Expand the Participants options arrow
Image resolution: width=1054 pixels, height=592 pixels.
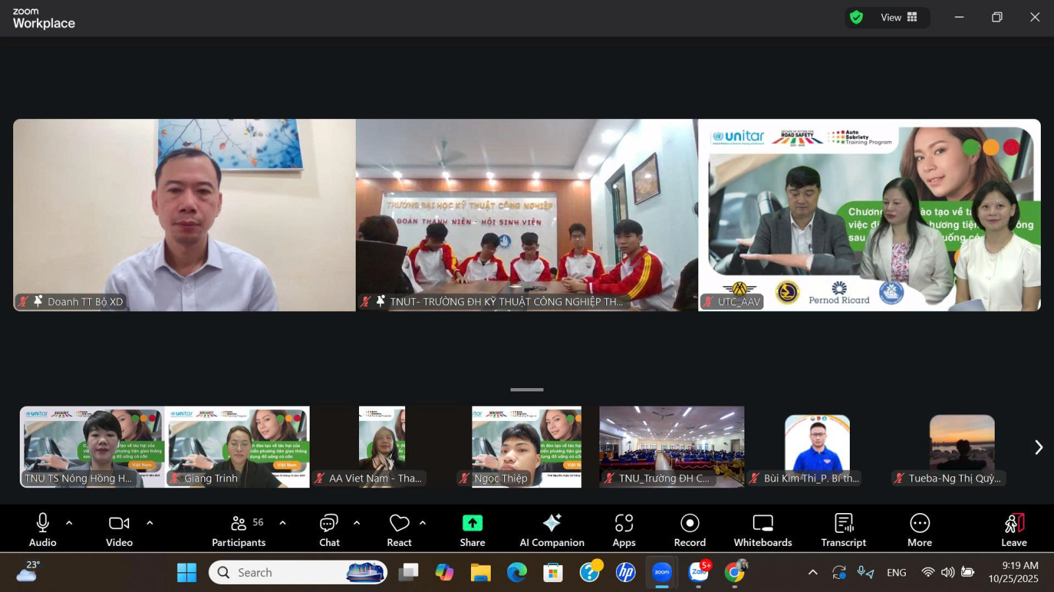click(x=283, y=523)
